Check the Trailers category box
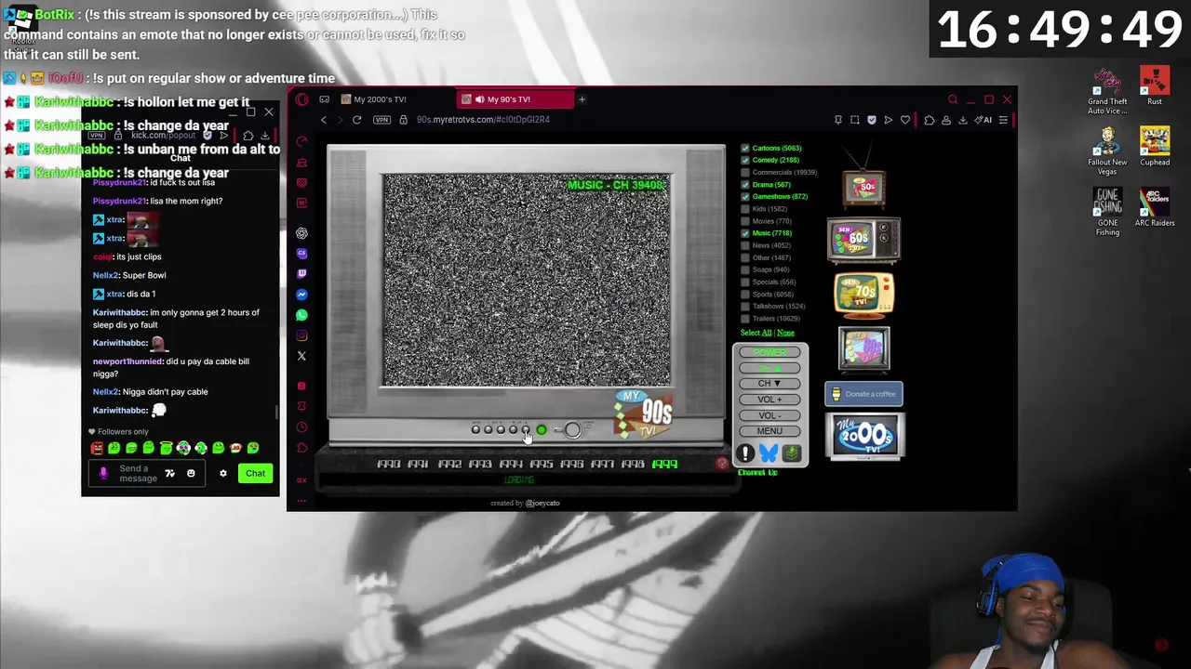Image resolution: width=1191 pixels, height=669 pixels. pyautogui.click(x=745, y=318)
